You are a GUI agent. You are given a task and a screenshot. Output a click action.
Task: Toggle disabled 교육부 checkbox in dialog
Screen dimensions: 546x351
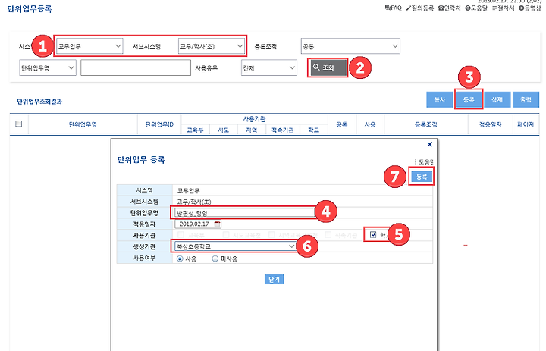[180, 235]
